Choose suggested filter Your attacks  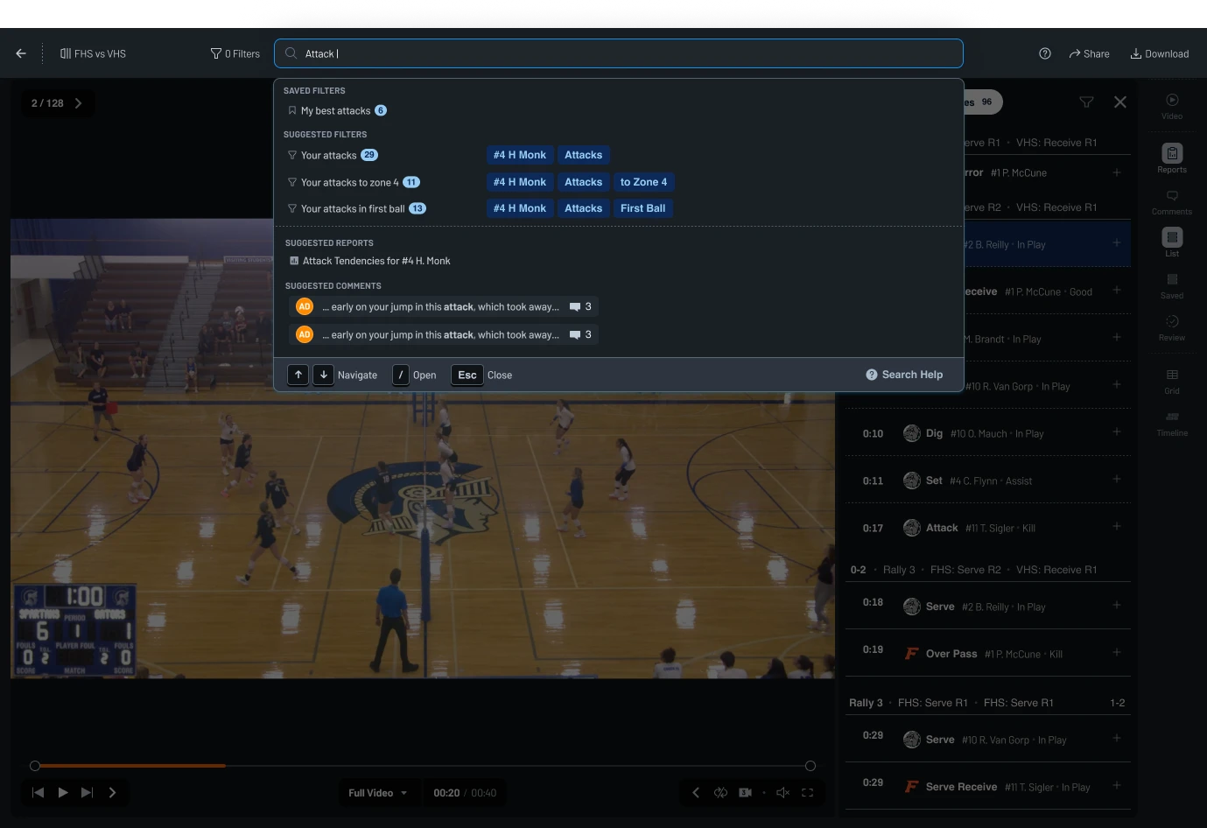333,155
